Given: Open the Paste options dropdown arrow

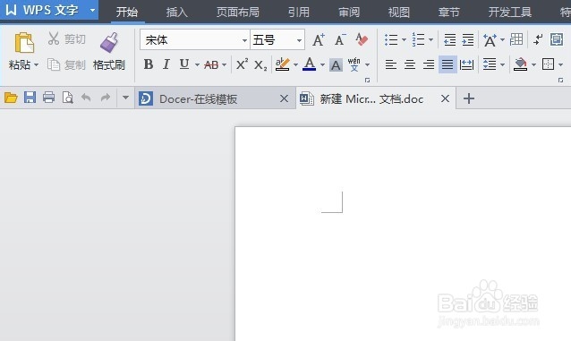Looking at the screenshot, I should pyautogui.click(x=36, y=65).
